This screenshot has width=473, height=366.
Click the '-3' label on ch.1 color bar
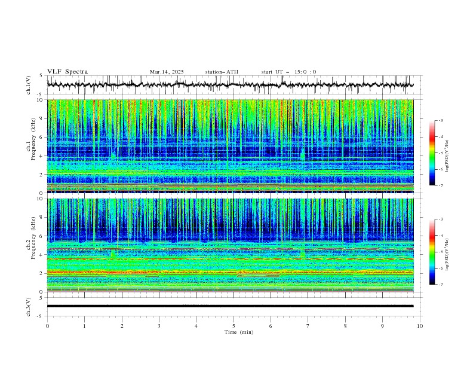coord(440,120)
